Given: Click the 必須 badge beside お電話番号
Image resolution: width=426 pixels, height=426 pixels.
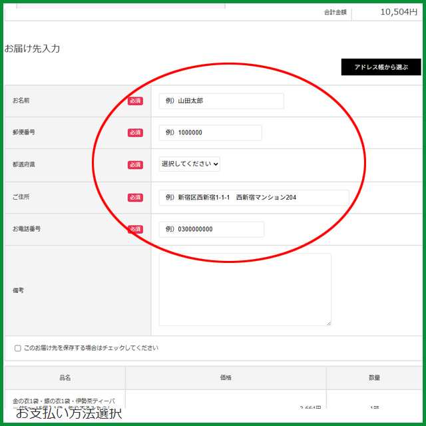Looking at the screenshot, I should pyautogui.click(x=135, y=229).
